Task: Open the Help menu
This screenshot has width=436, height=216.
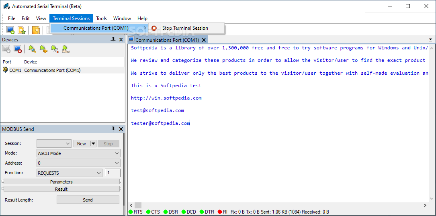Action: pos(142,18)
